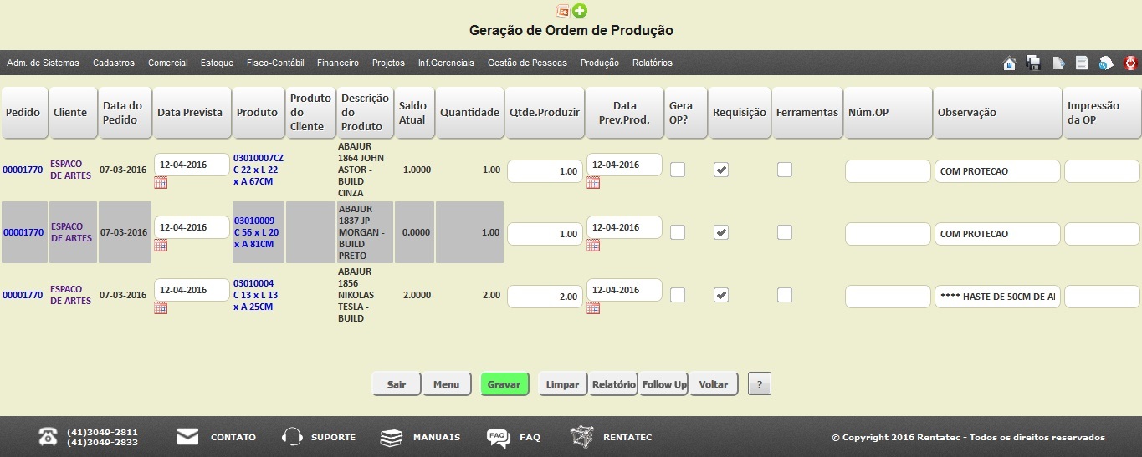This screenshot has height=457, width=1142.
Task: Check Ferramentas for JP MORGAN row
Action: pos(784,232)
